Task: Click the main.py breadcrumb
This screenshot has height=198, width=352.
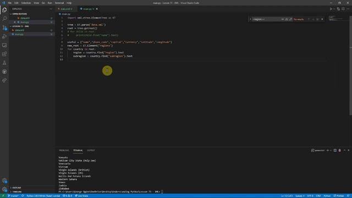Action: (x=66, y=14)
